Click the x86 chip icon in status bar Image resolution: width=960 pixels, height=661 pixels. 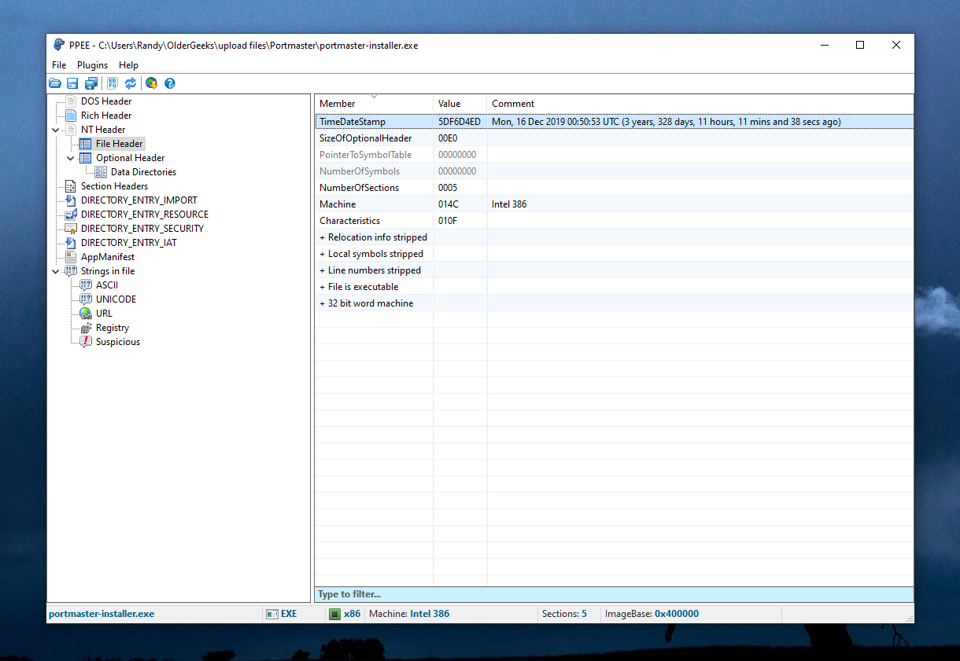(334, 614)
